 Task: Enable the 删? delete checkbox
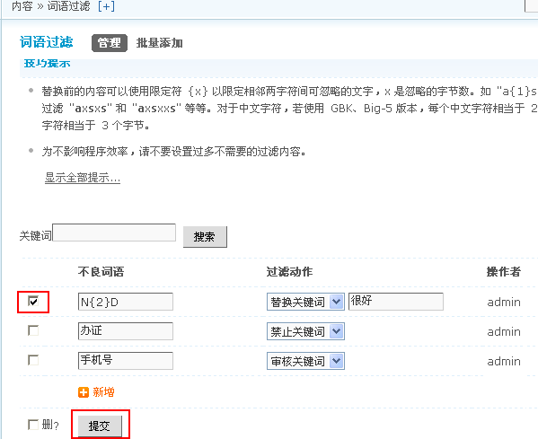33,425
